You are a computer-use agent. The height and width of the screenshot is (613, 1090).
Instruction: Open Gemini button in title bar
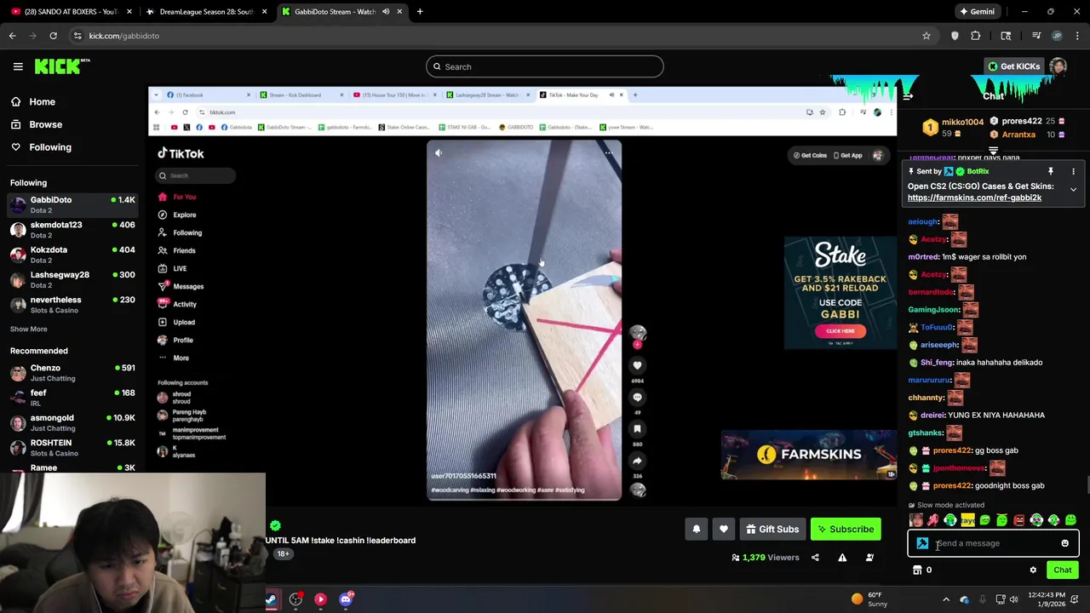pos(977,12)
